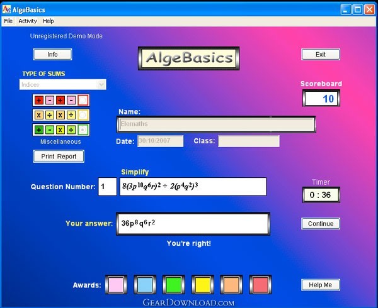
Task: Click the yellow multiply icon in the bottom row
Action: (60, 130)
